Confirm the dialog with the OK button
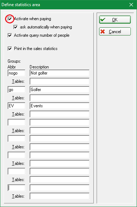 tap(115, 20)
